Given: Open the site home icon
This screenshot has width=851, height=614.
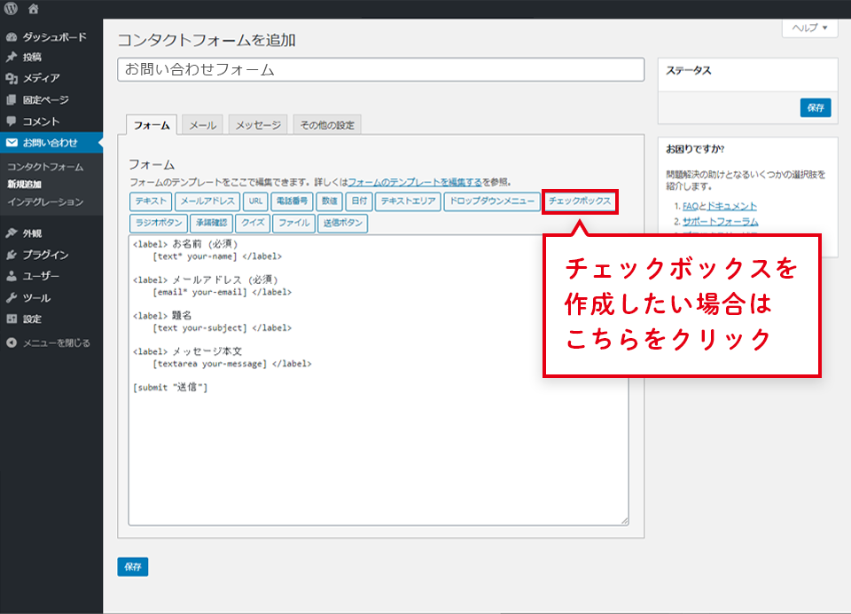Looking at the screenshot, I should 34,9.
